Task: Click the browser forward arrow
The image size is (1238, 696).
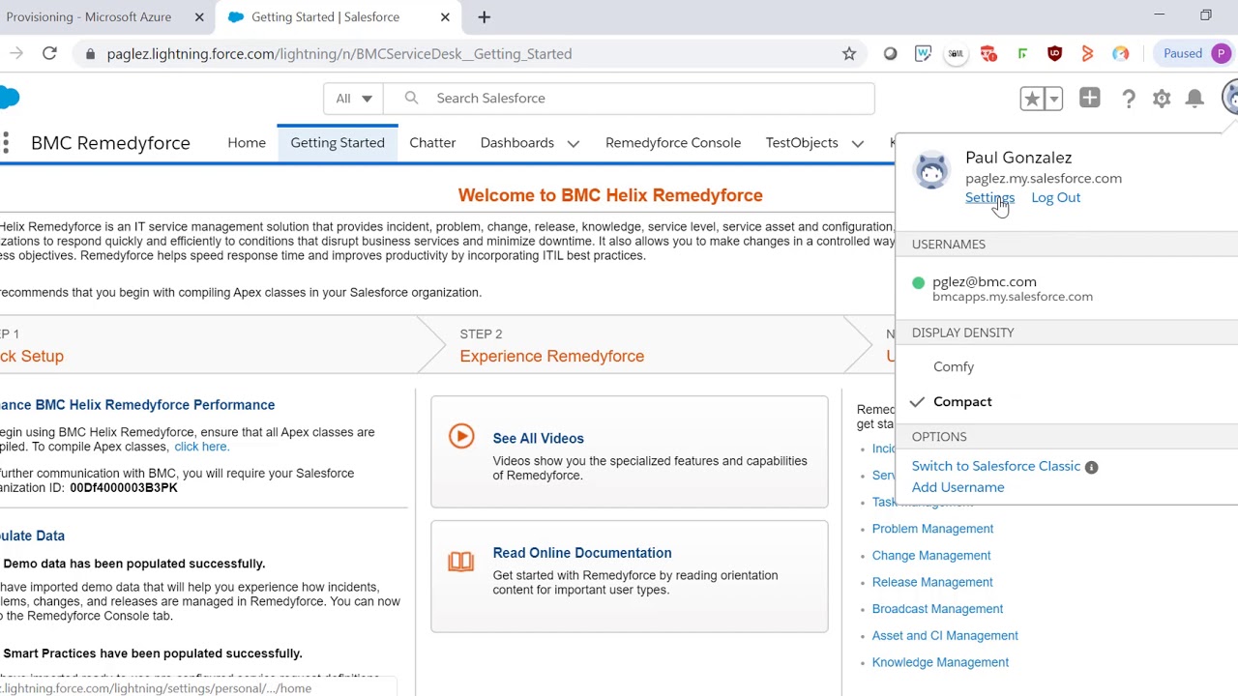Action: pos(15,54)
